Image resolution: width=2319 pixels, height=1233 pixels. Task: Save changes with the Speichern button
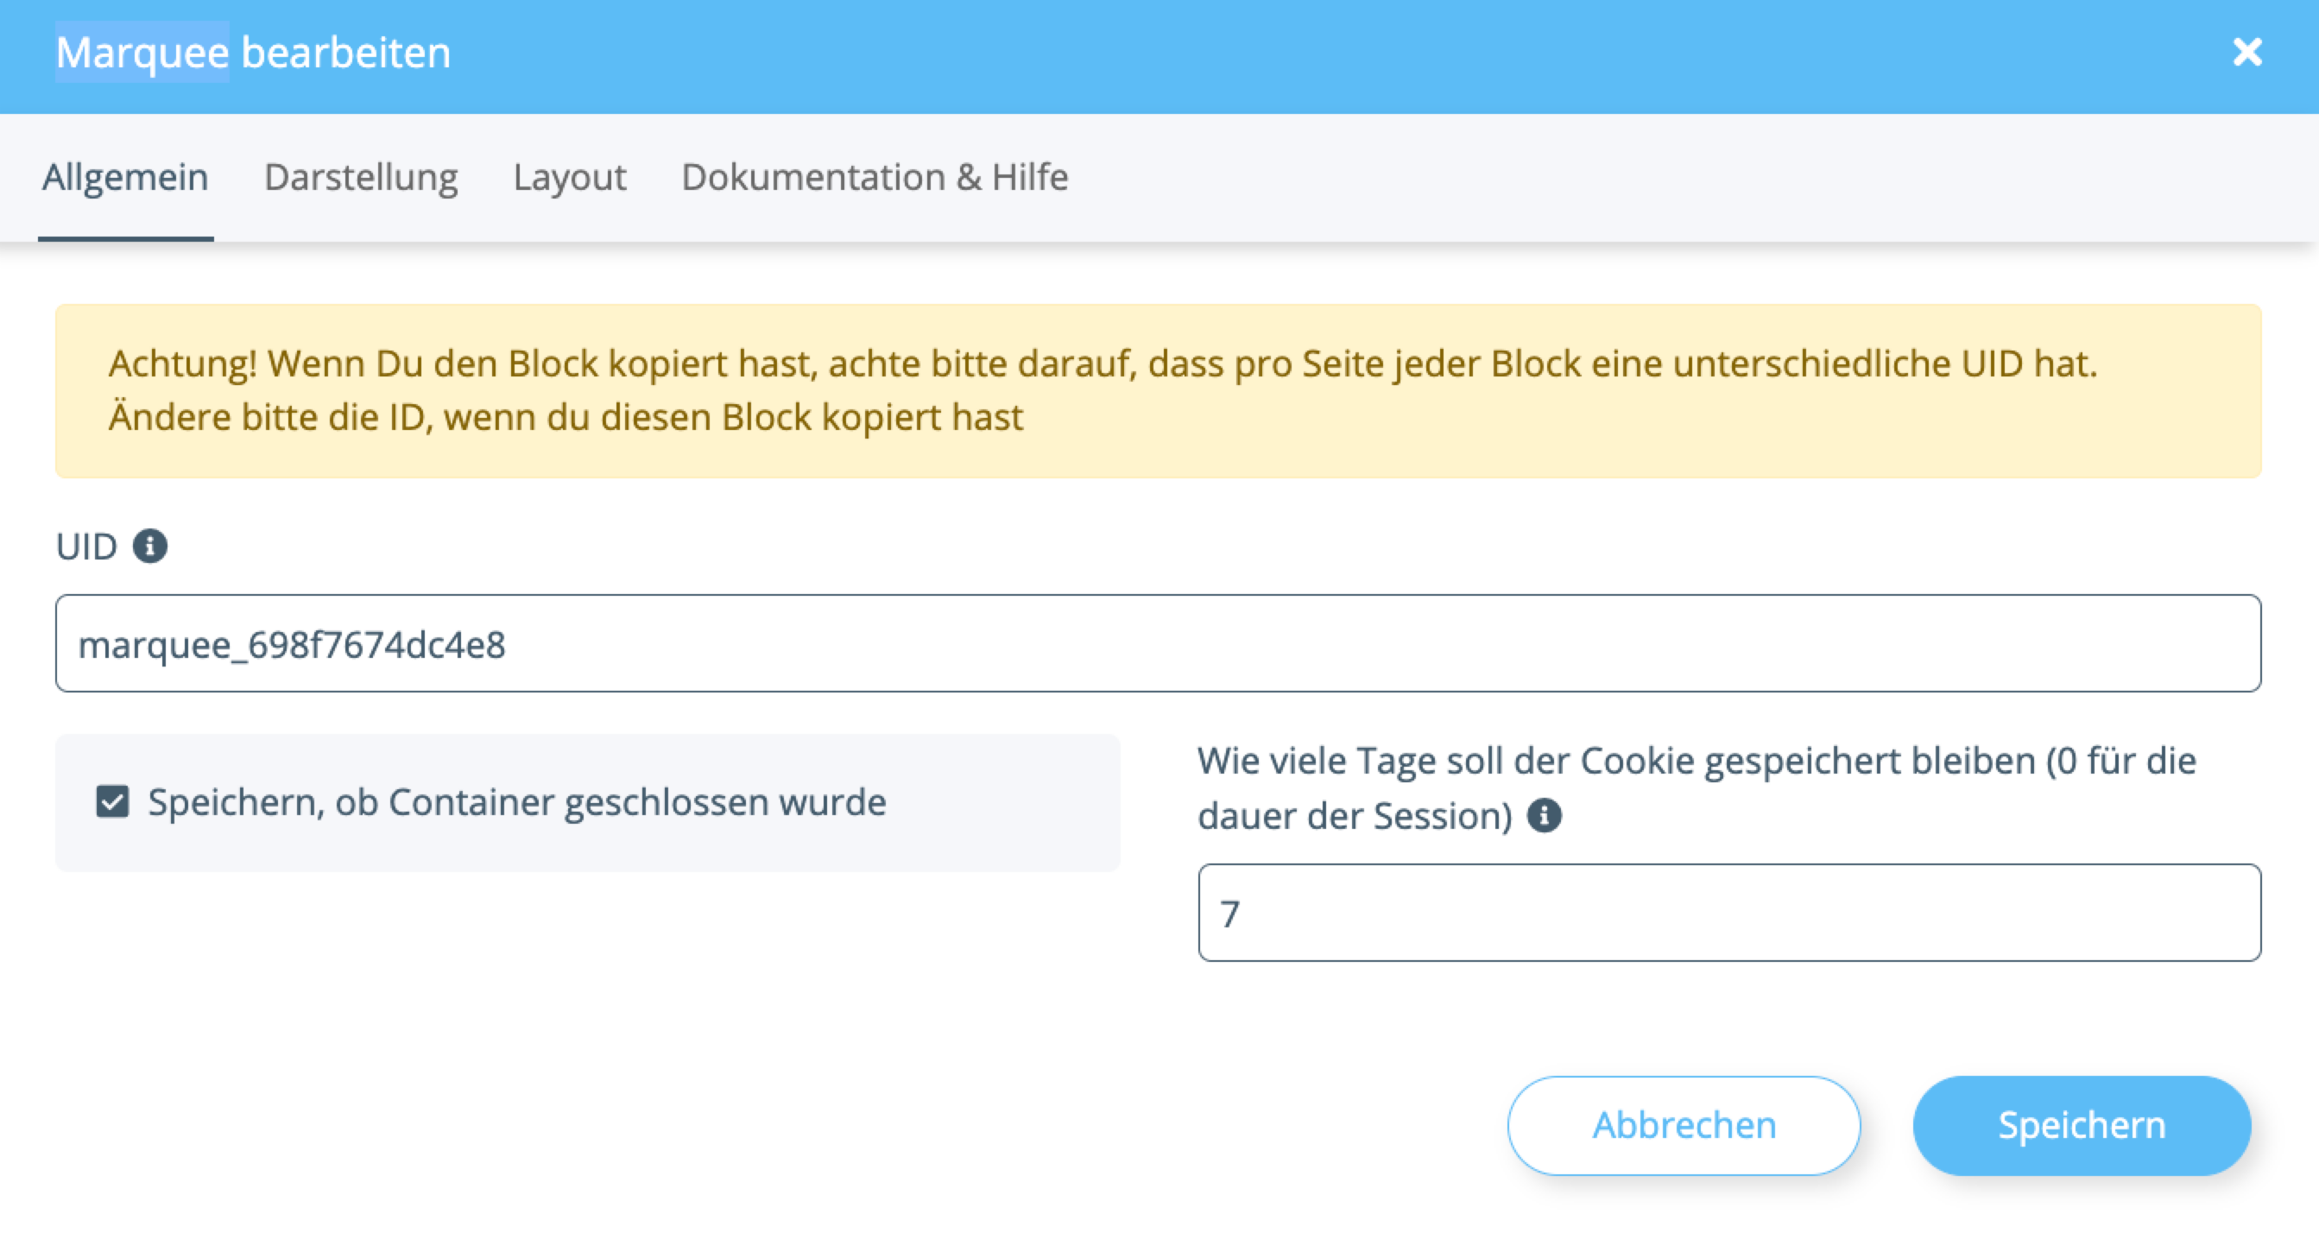(2082, 1125)
